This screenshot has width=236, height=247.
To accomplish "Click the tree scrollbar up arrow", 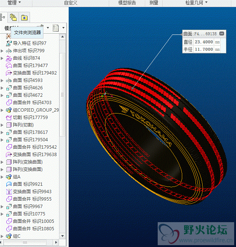I will [x=62, y=37].
